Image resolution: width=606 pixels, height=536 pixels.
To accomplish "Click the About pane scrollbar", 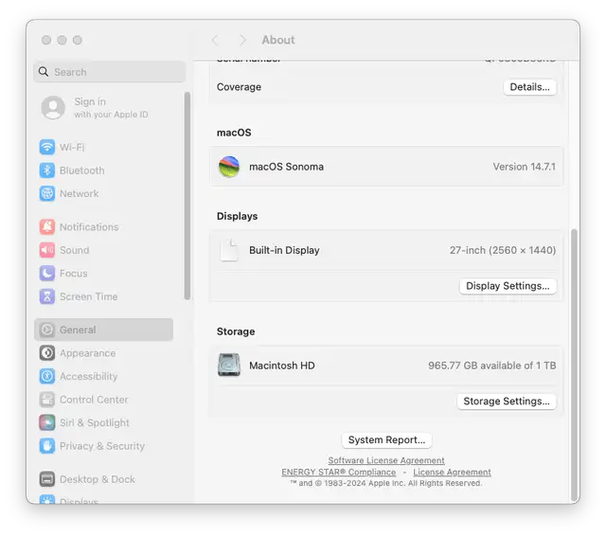I will click(x=574, y=365).
